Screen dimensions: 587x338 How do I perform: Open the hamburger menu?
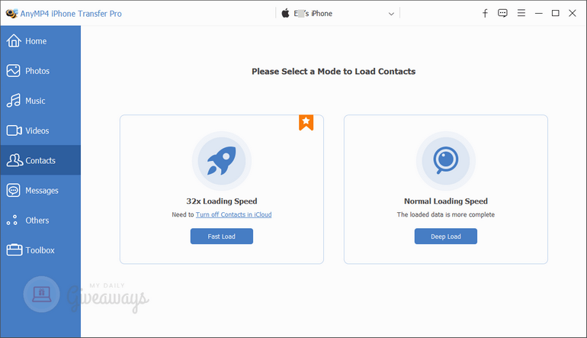pyautogui.click(x=521, y=13)
